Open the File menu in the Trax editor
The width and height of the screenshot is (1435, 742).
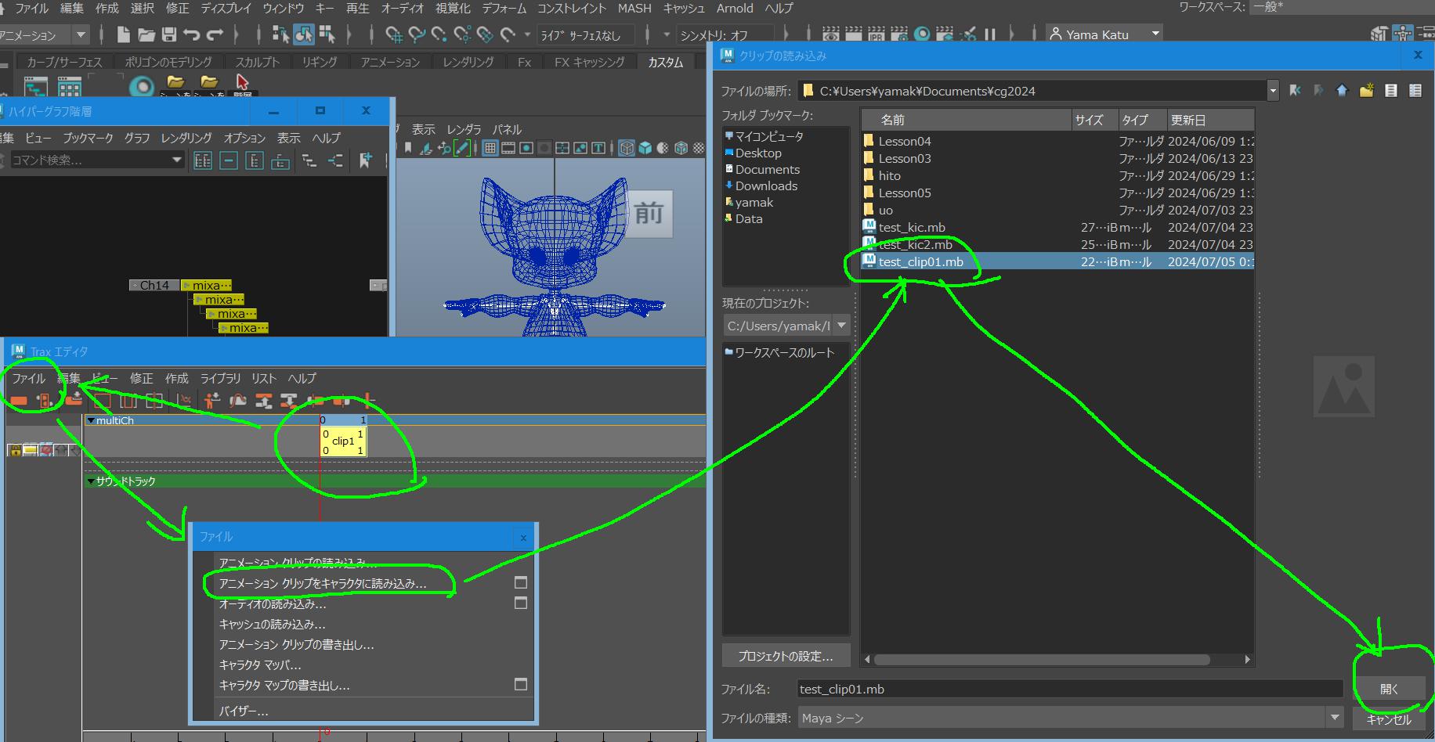[x=28, y=378]
